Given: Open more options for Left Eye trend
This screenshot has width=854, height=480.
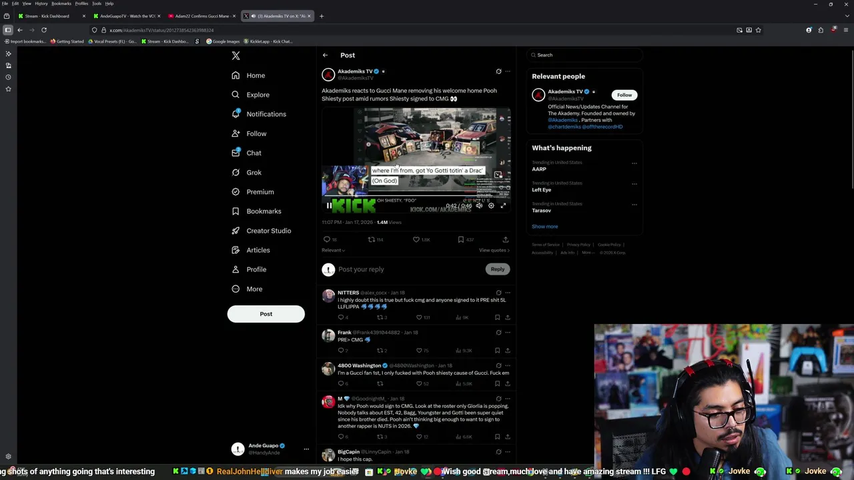Looking at the screenshot, I should tap(634, 183).
